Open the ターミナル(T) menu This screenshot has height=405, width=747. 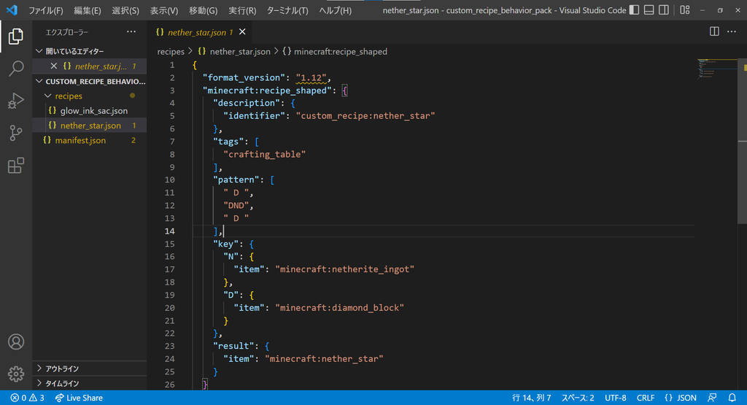[x=287, y=11]
